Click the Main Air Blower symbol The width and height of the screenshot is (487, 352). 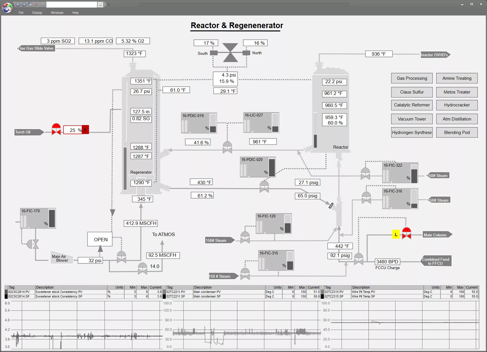click(x=62, y=257)
